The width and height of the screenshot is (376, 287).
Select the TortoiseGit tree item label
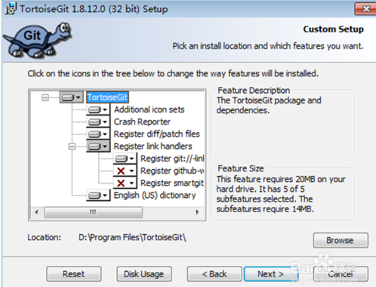[107, 97]
